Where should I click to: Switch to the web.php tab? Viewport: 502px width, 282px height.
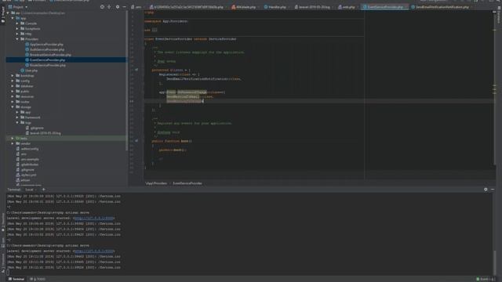[x=347, y=7]
